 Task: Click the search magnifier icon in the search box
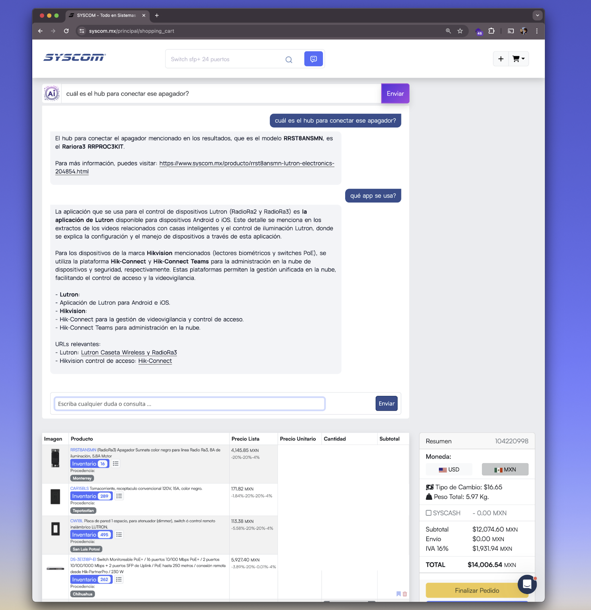click(289, 59)
